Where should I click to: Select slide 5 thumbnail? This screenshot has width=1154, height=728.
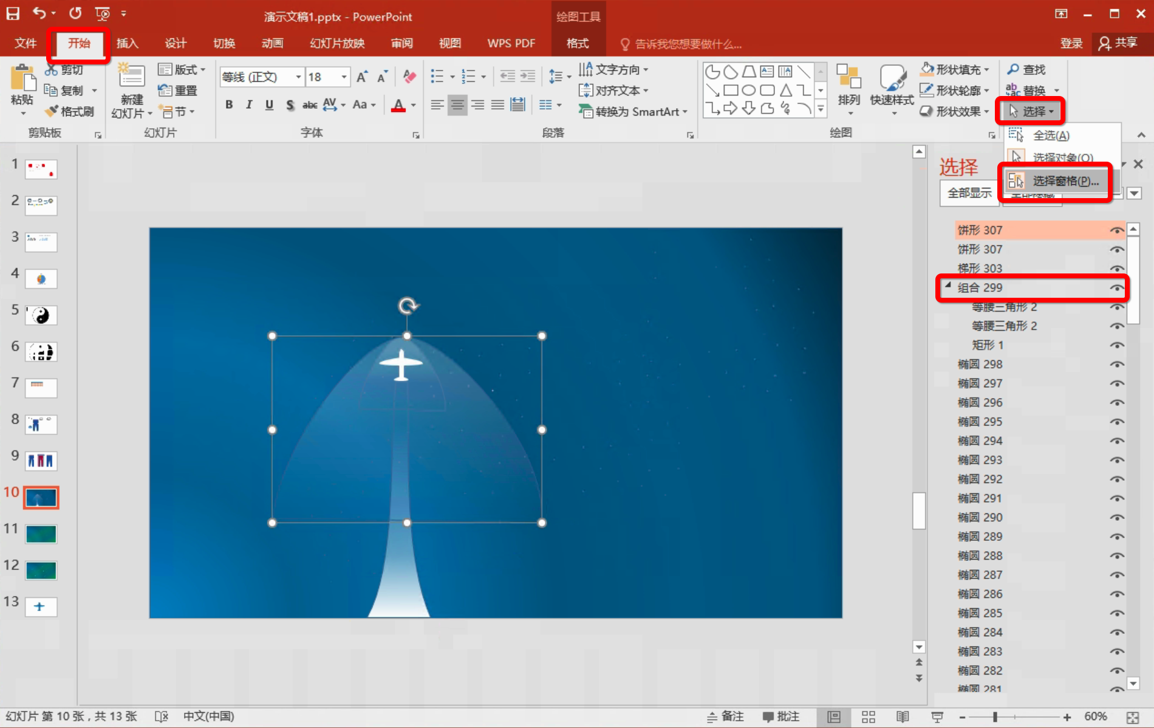(41, 315)
